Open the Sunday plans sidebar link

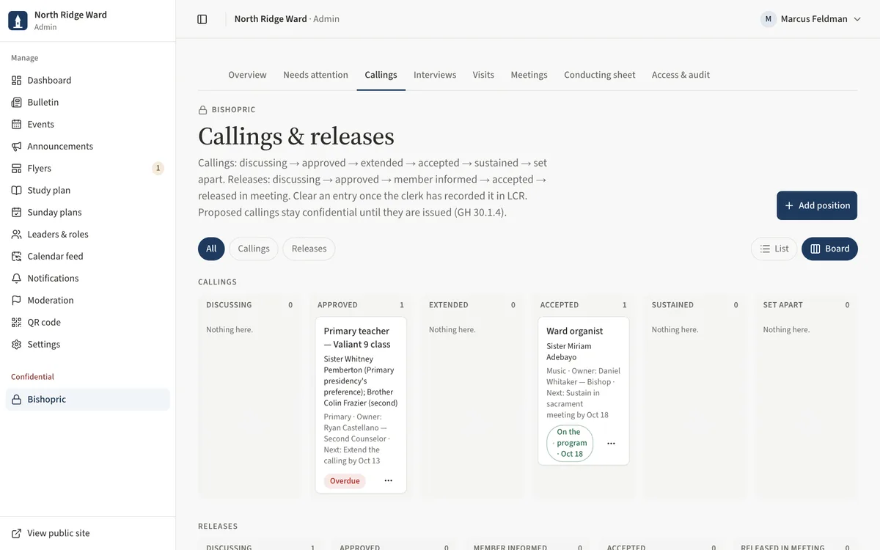pos(88,212)
